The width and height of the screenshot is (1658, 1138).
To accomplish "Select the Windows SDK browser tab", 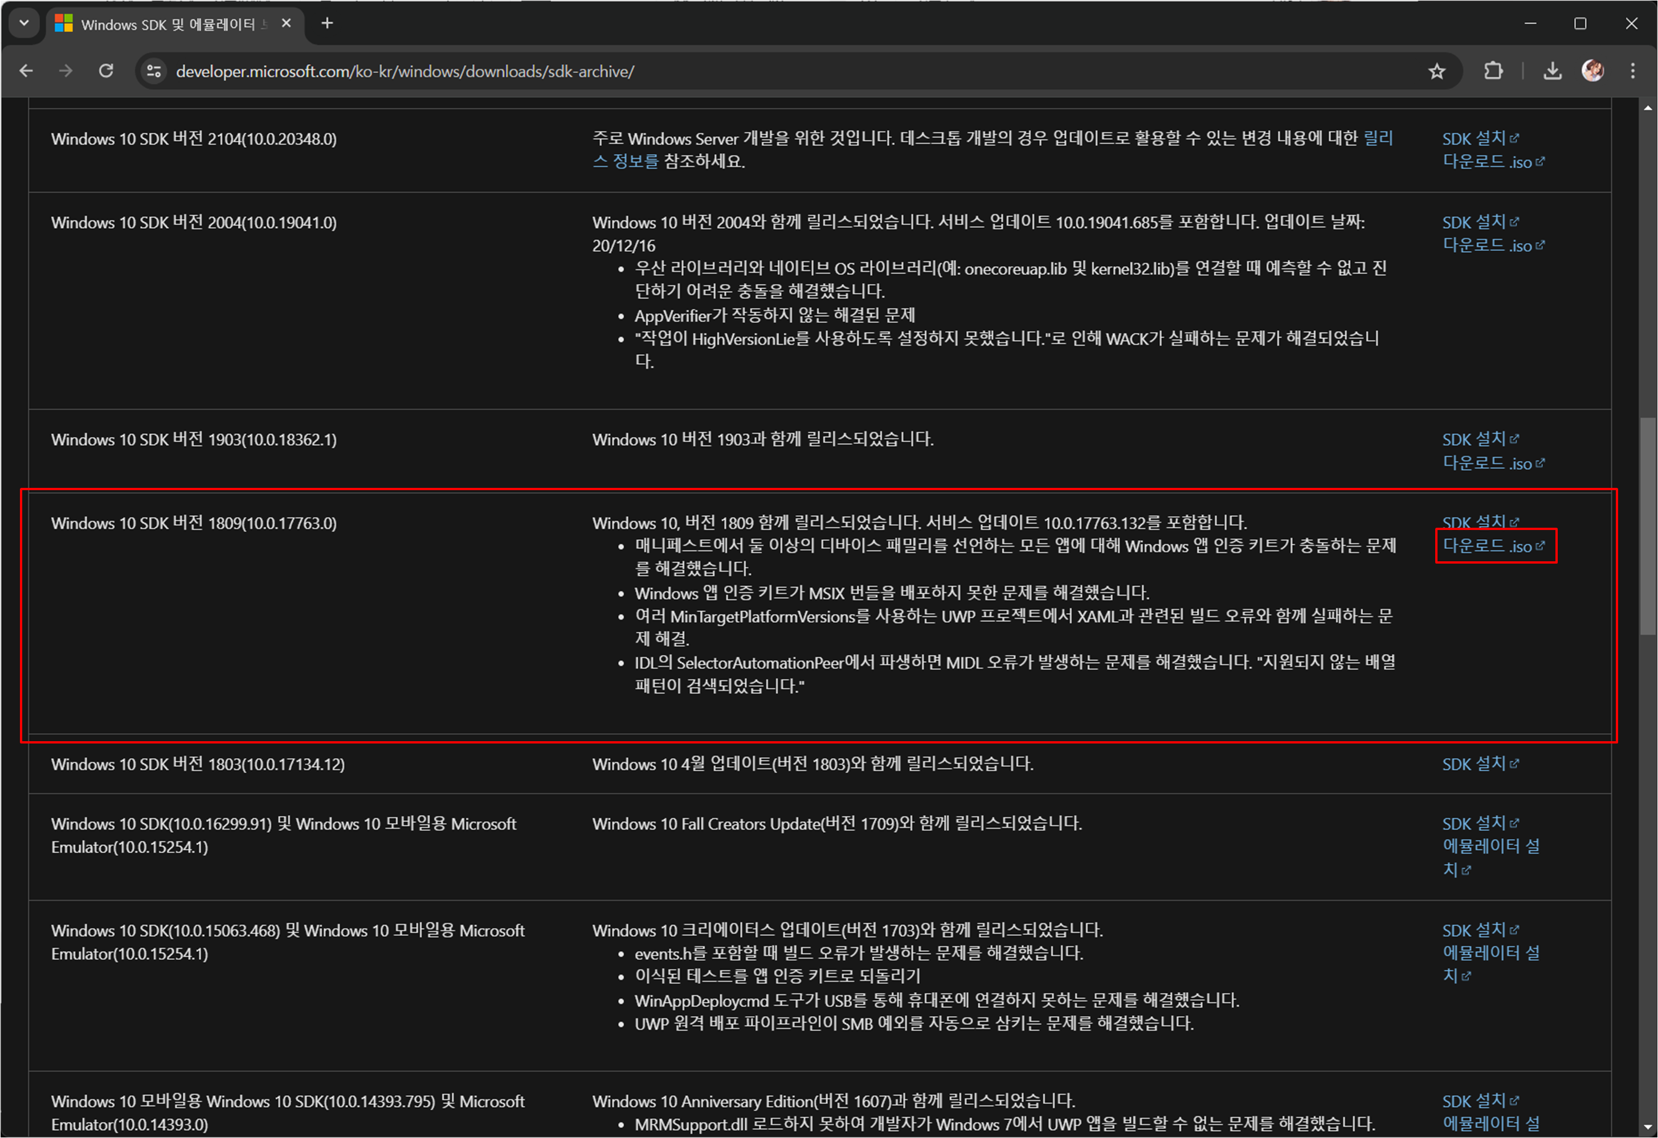I will pyautogui.click(x=168, y=24).
